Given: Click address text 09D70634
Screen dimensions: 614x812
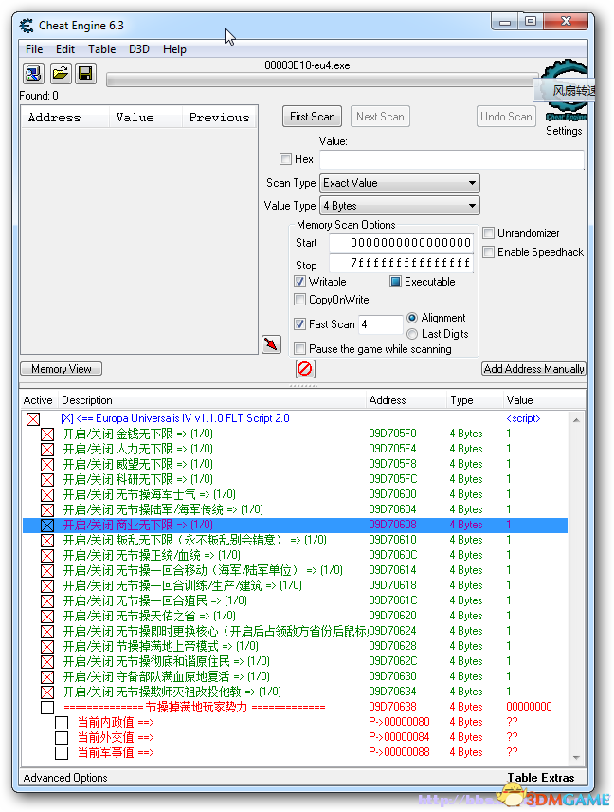Looking at the screenshot, I should pos(392,692).
